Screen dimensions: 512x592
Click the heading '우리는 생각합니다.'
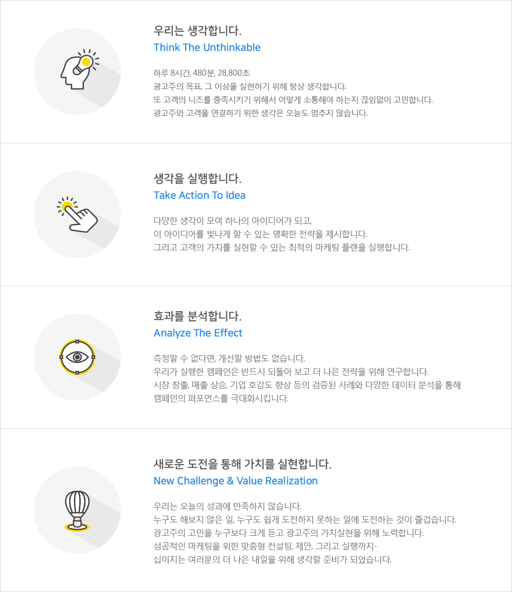197,31
